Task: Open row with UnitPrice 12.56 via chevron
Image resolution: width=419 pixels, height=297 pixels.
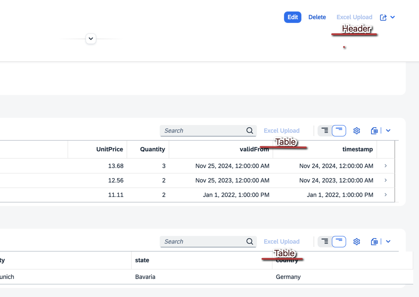Action: [x=386, y=180]
